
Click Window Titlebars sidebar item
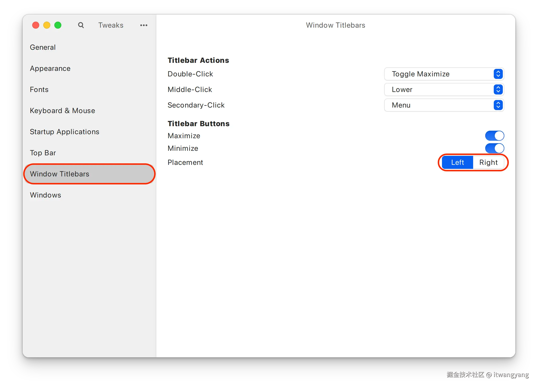click(x=60, y=174)
